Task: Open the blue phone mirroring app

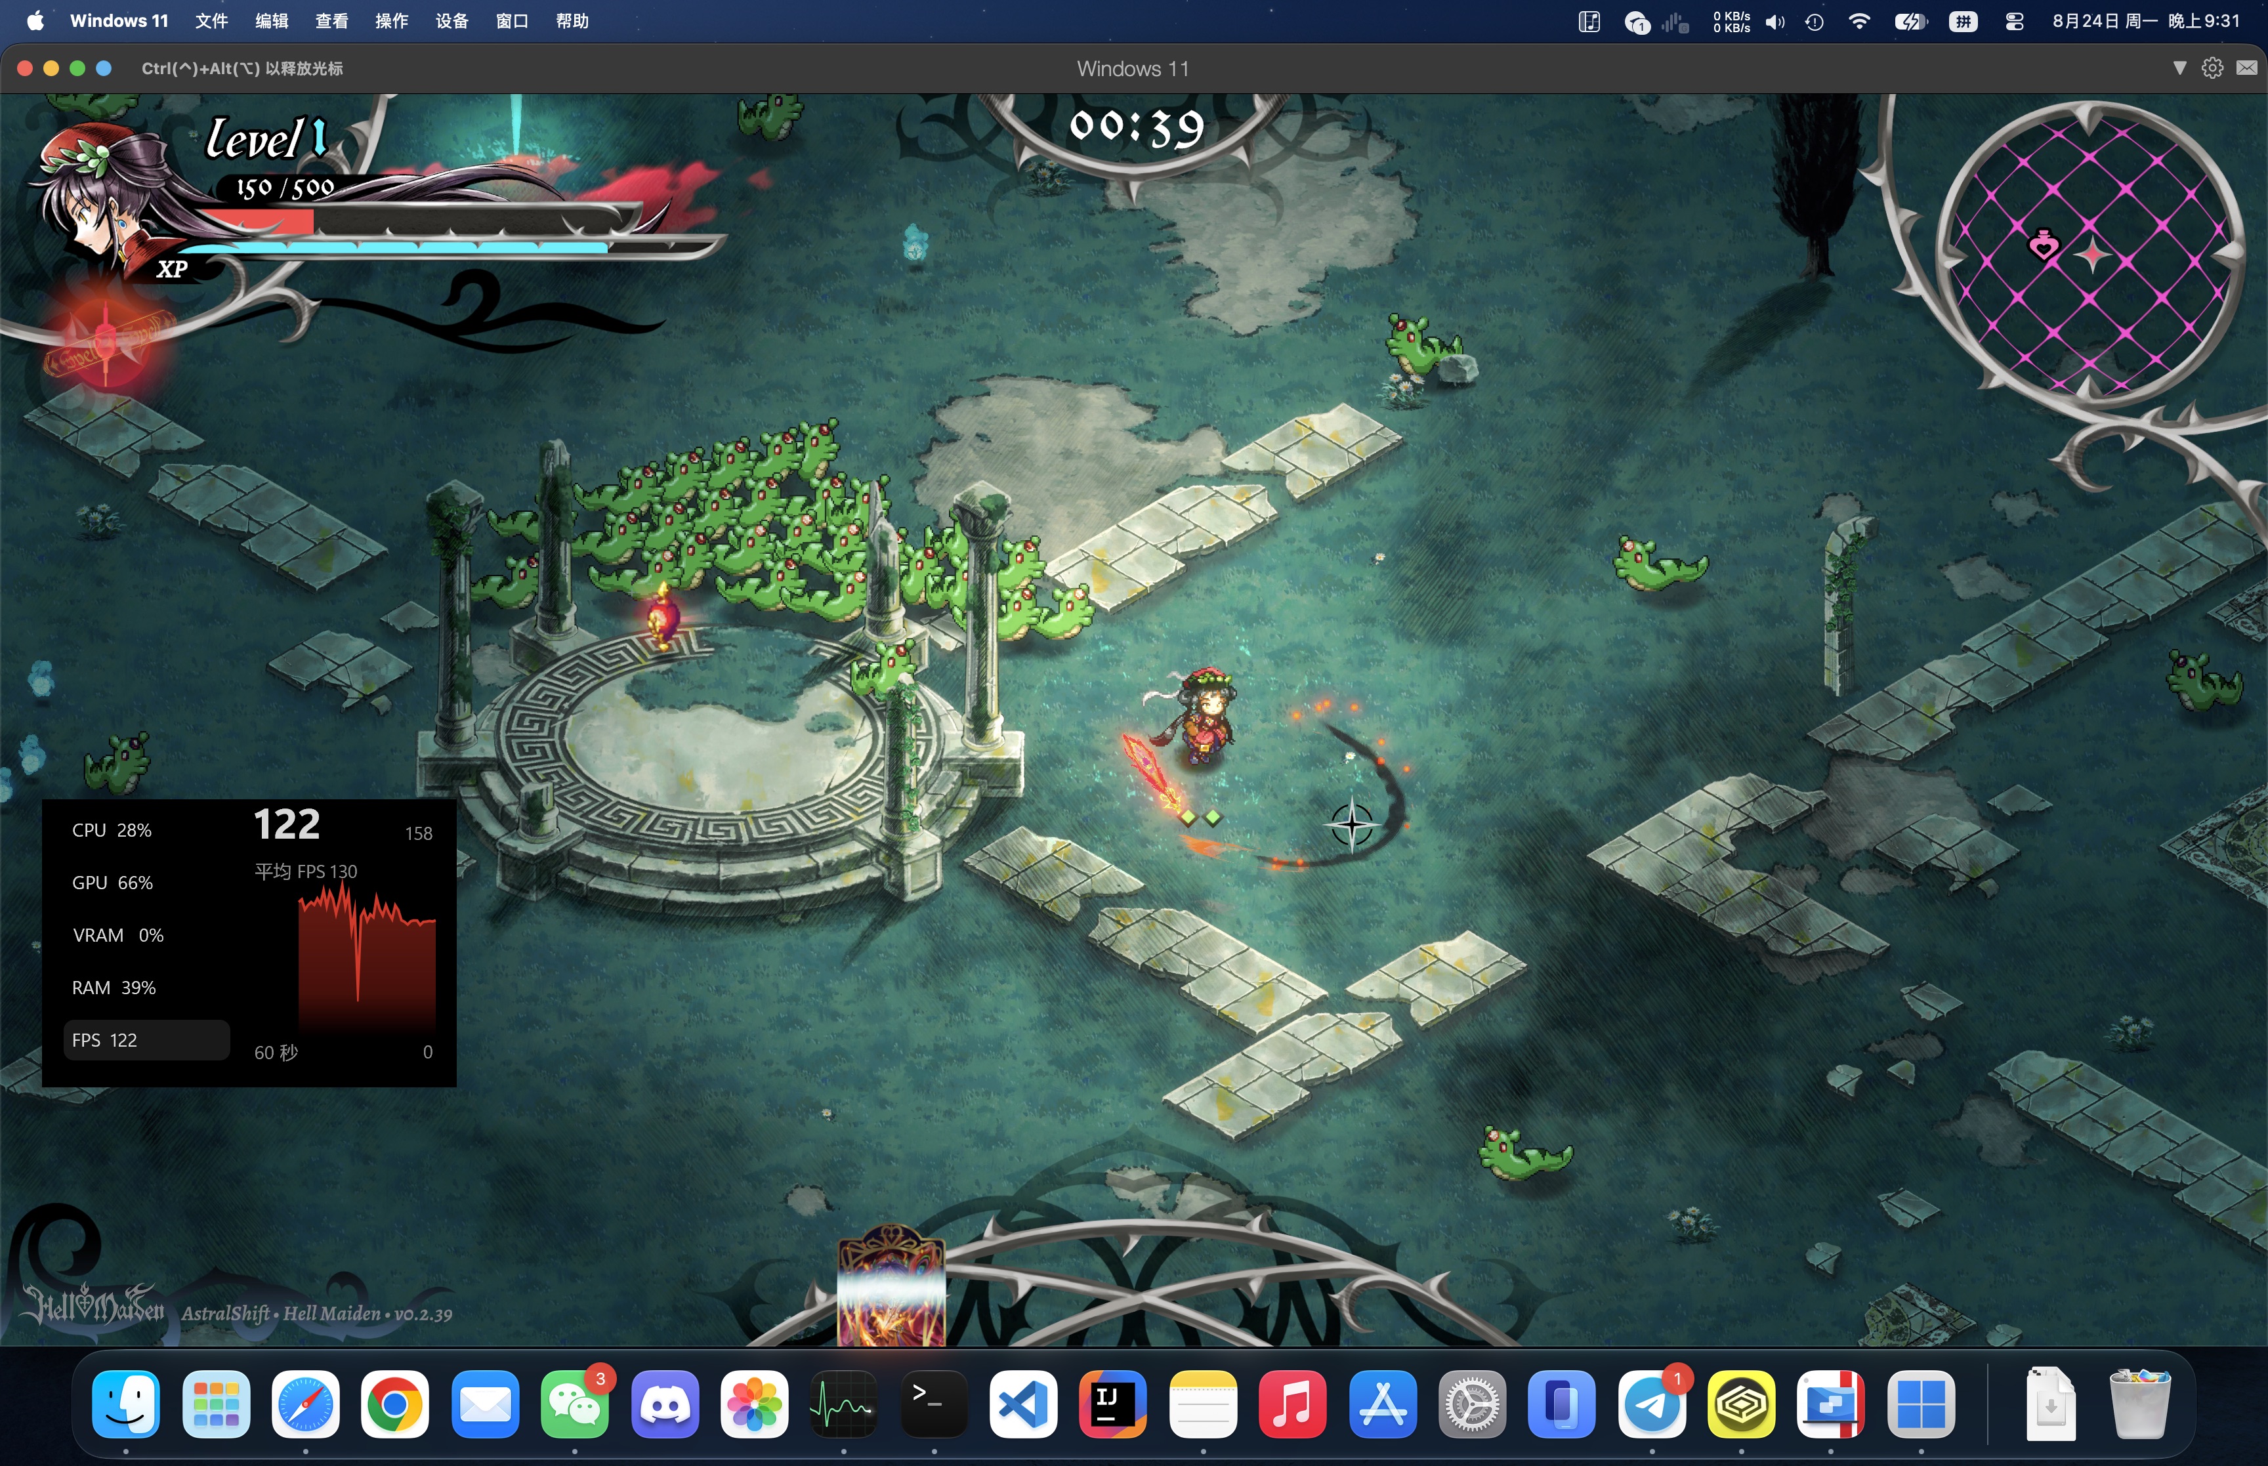Action: [1562, 1403]
